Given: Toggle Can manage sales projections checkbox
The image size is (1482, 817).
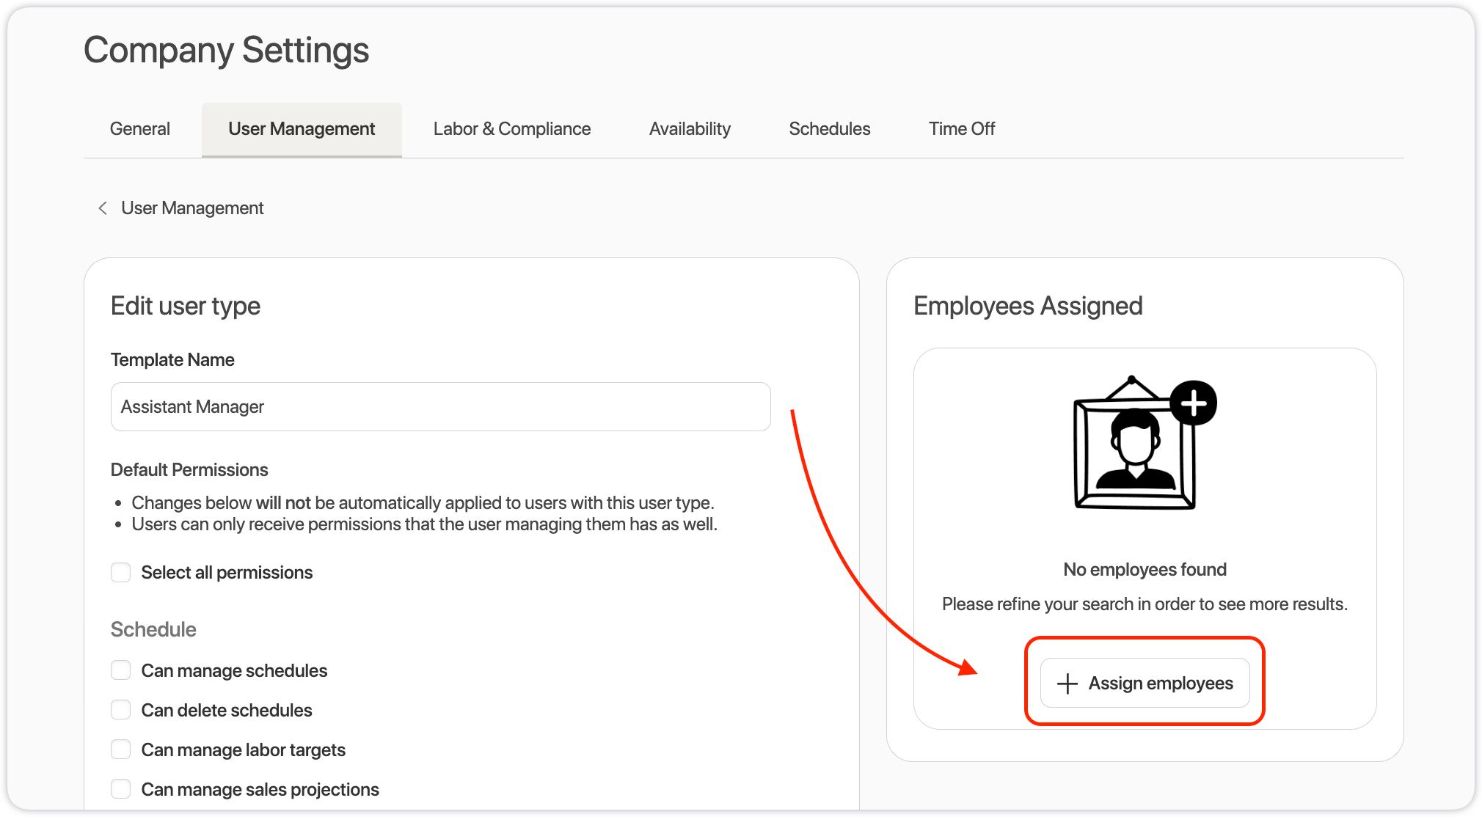Looking at the screenshot, I should [x=121, y=789].
